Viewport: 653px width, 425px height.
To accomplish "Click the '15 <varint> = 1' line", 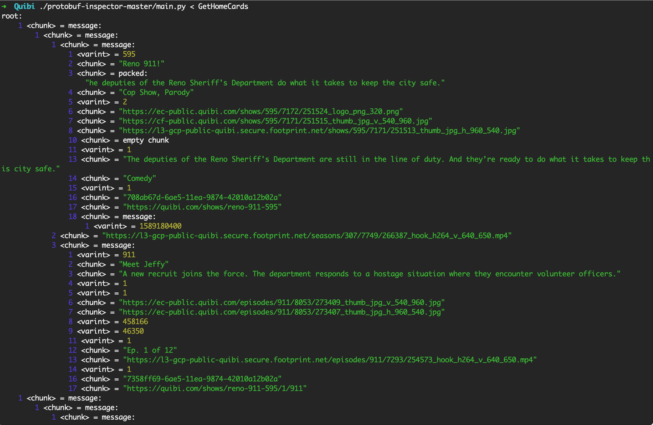I will pyautogui.click(x=100, y=188).
